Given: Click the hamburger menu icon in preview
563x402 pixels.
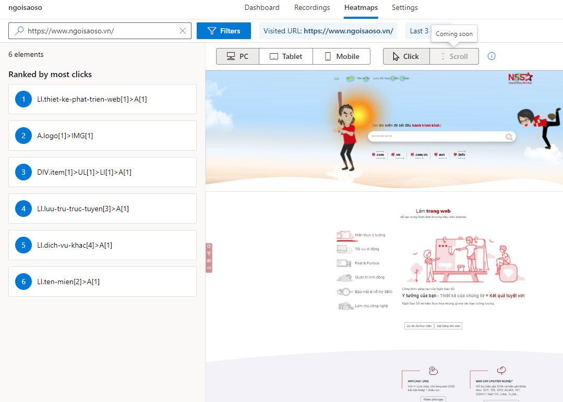Looking at the screenshot, I should [x=337, y=79].
